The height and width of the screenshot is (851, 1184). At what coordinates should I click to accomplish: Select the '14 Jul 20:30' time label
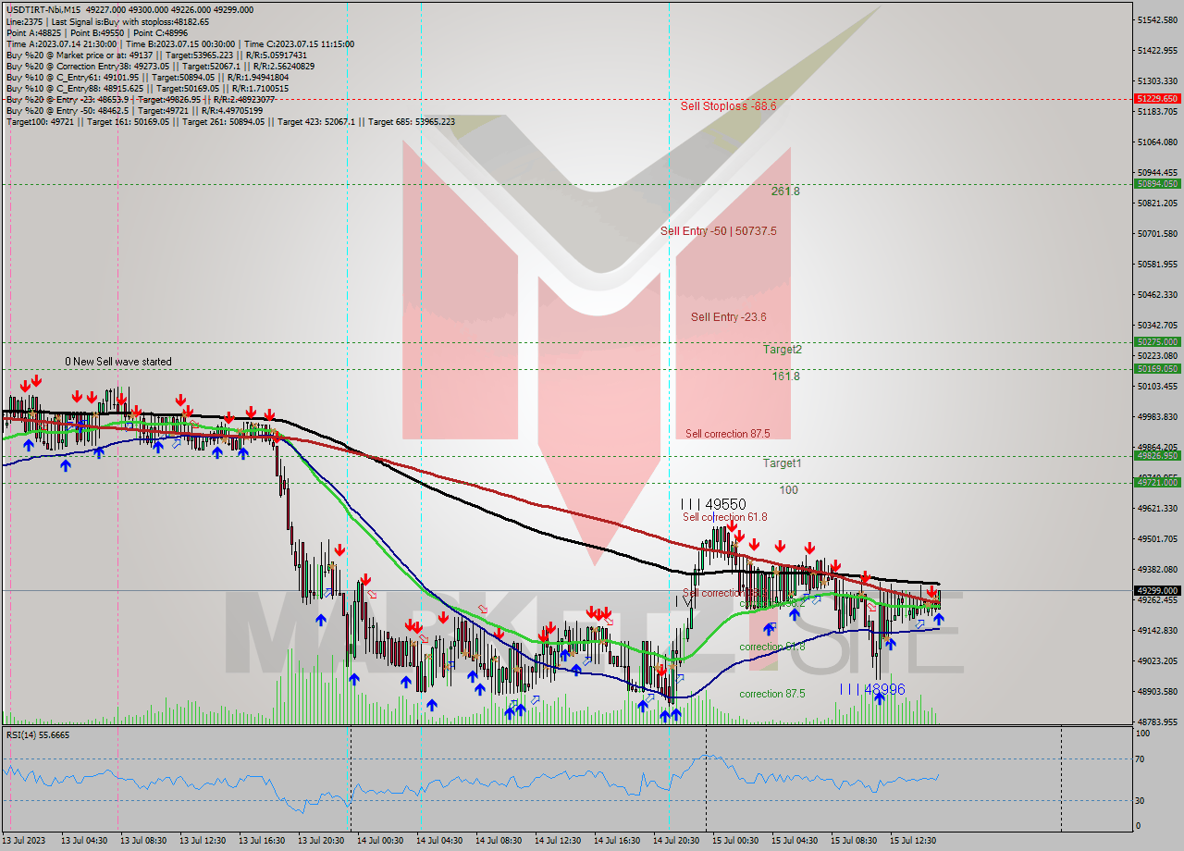(x=676, y=841)
